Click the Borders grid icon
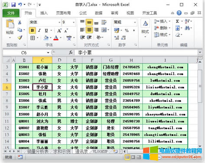205x163 pixels. tap(33, 38)
